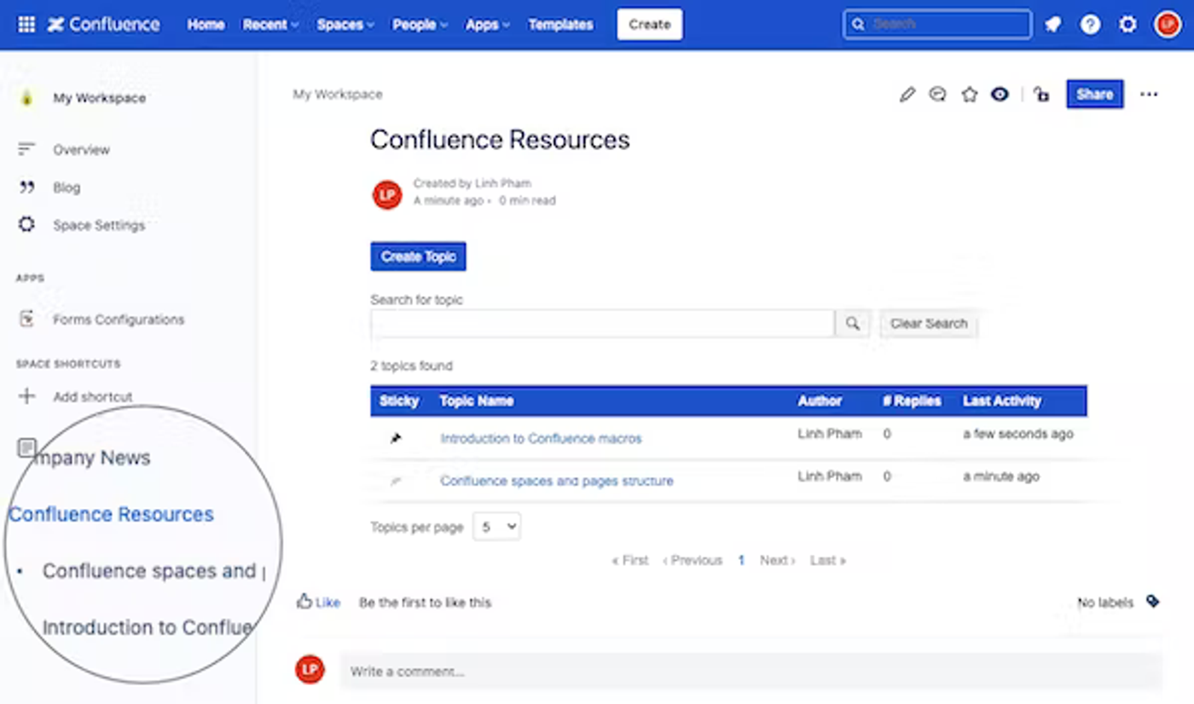Open Confluence spaces and pages structure topic link
The width and height of the screenshot is (1194, 704).
(557, 481)
